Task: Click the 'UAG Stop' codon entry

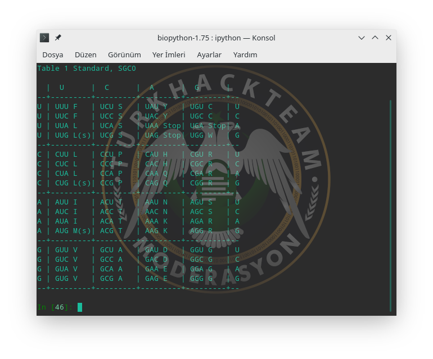Action: [163, 135]
